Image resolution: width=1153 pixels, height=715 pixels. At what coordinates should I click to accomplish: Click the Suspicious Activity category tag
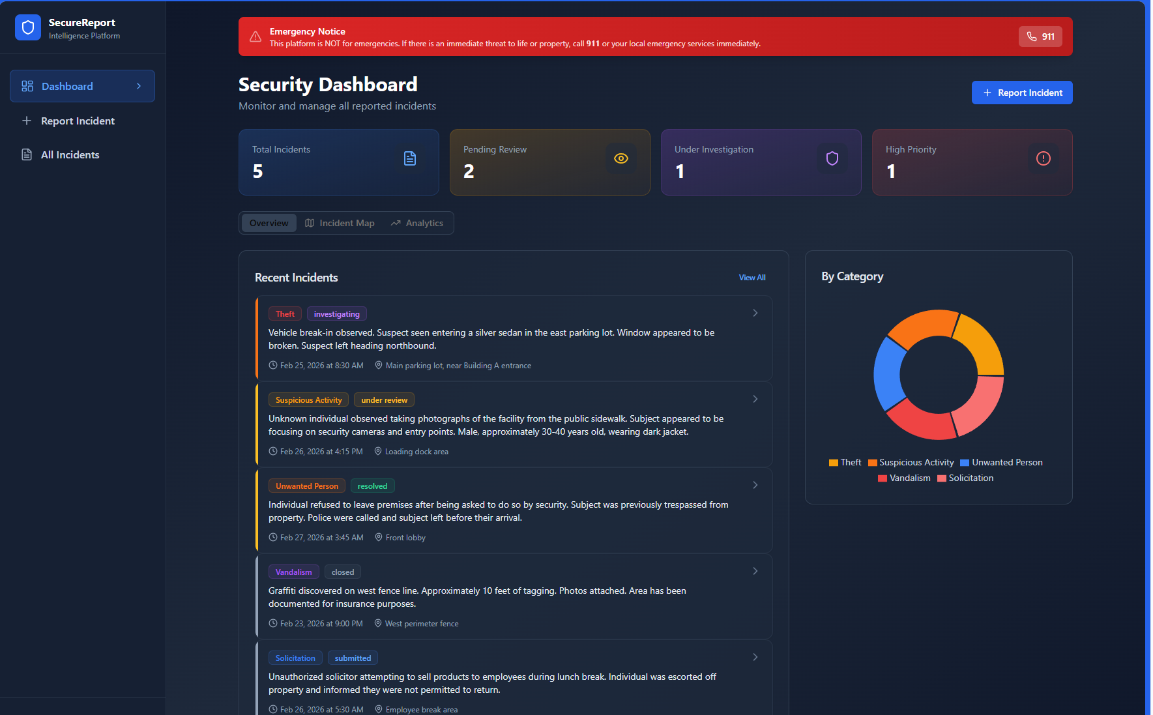(308, 400)
